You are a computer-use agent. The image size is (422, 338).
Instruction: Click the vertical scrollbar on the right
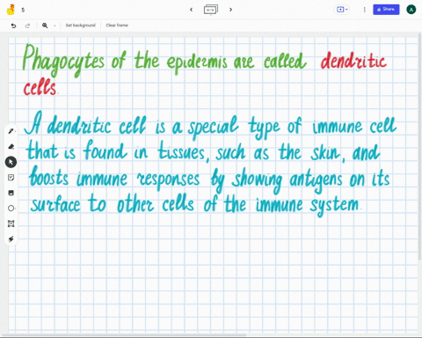[420, 148]
